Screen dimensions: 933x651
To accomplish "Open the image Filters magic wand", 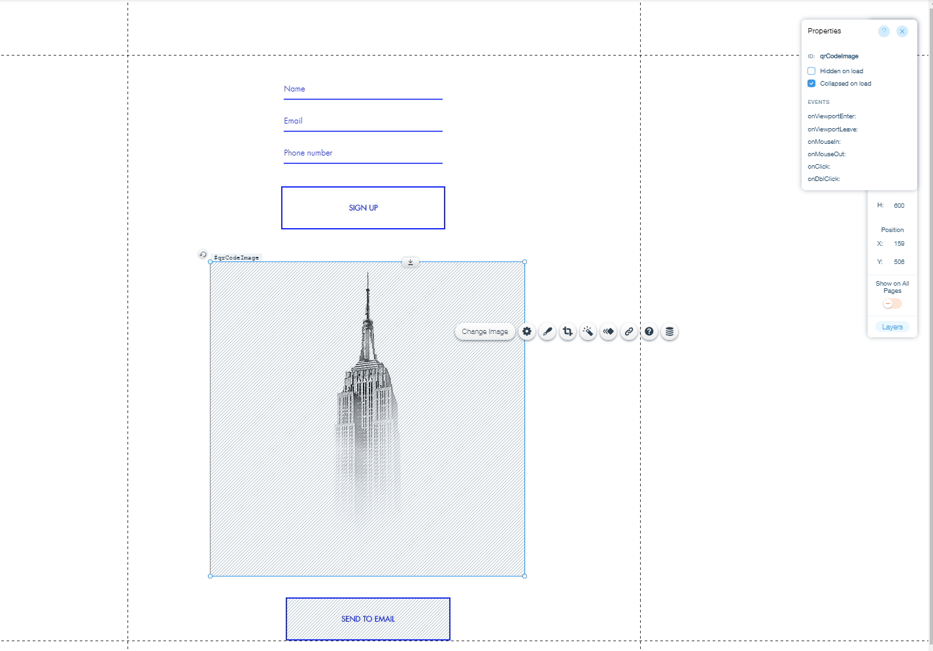I will (588, 331).
